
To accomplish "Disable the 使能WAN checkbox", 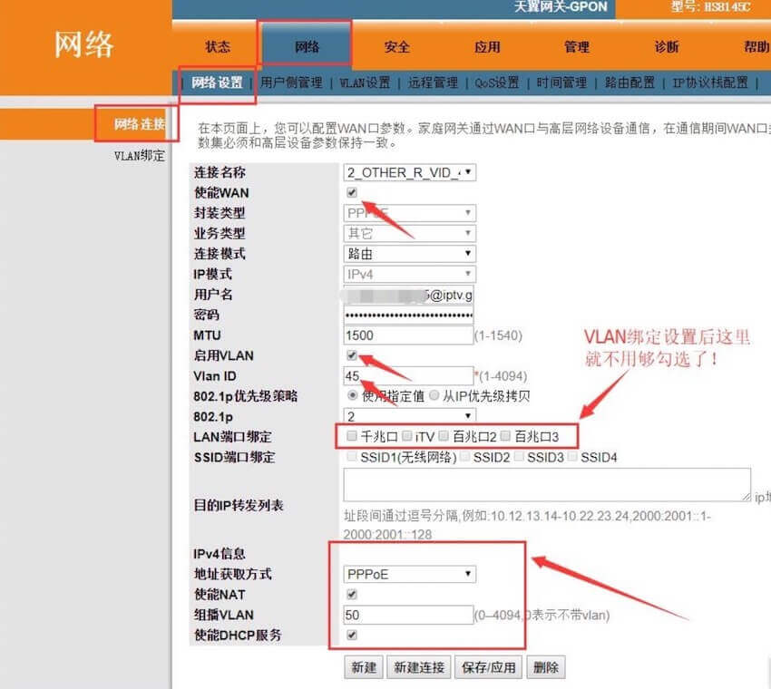I will 353,192.
